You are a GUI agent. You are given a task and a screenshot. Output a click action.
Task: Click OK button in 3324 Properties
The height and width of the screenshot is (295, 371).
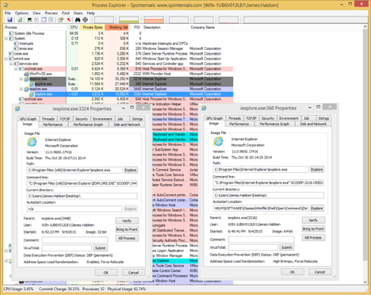(106, 273)
